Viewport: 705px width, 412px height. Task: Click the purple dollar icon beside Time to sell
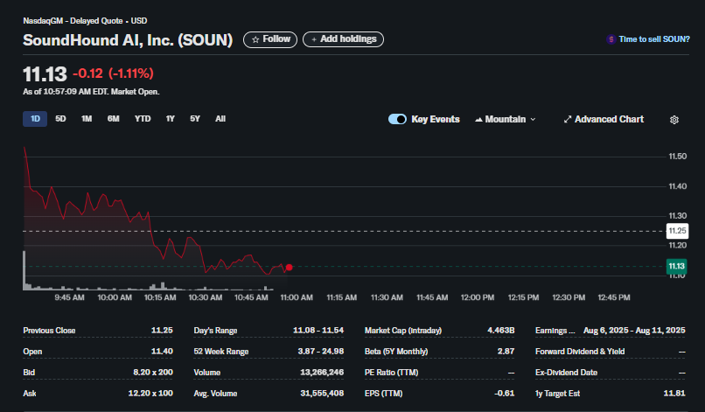[x=611, y=39]
